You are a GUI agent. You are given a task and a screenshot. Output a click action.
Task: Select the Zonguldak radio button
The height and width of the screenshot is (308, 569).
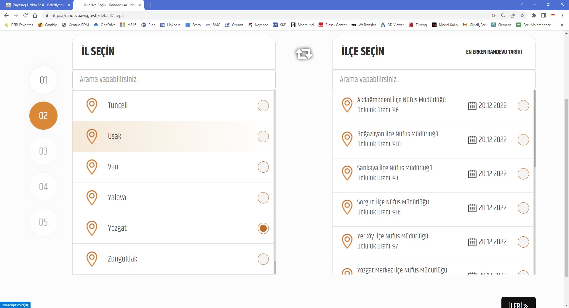263,259
